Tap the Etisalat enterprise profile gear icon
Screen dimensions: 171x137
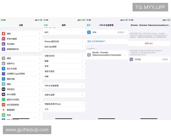89,55
